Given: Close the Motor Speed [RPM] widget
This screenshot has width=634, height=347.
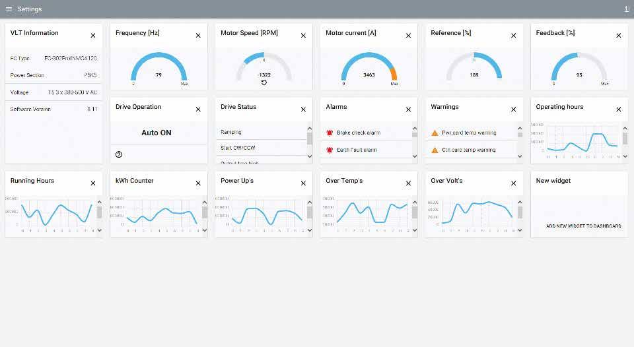Looking at the screenshot, I should coord(303,36).
